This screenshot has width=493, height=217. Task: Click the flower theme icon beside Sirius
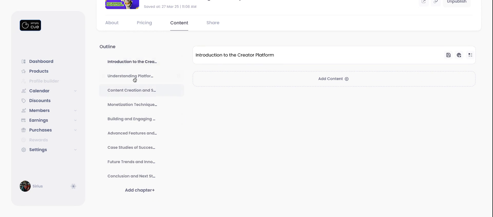(x=73, y=186)
